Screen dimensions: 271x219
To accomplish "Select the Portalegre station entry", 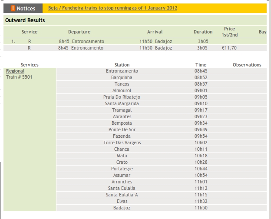I will point(122,169).
